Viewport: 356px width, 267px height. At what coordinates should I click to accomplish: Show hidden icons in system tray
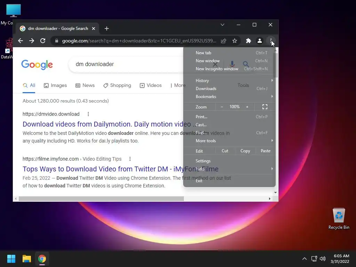click(305, 259)
